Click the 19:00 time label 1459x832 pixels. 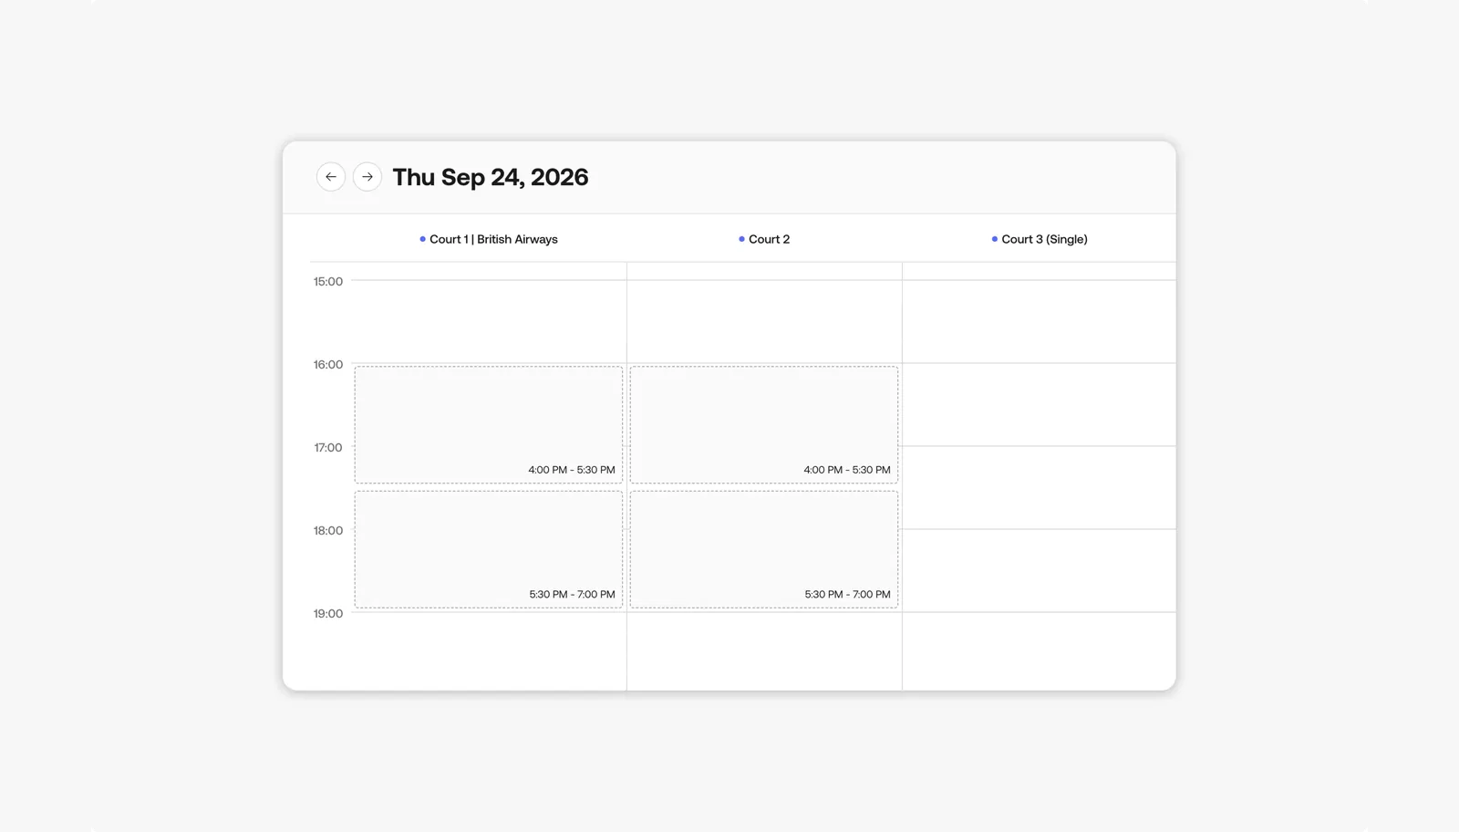328,613
